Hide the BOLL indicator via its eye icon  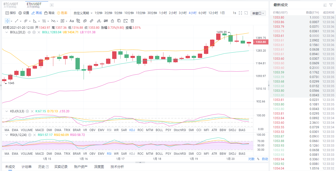tap(29, 32)
